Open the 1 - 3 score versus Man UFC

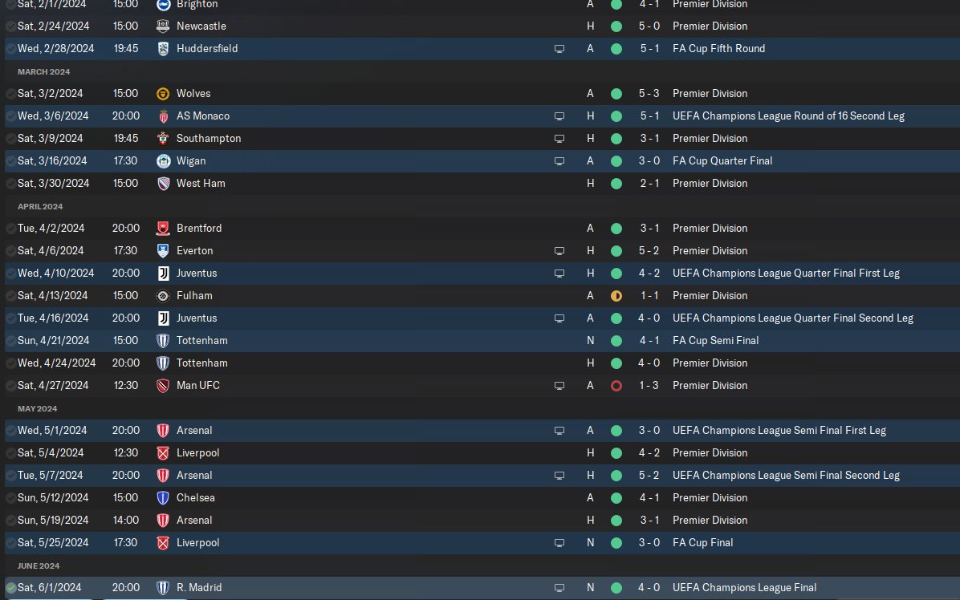[x=649, y=385]
